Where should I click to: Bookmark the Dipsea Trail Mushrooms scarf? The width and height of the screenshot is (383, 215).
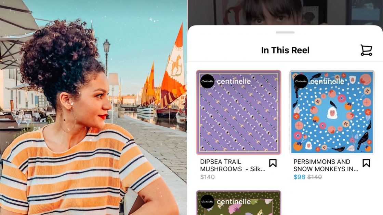273,163
